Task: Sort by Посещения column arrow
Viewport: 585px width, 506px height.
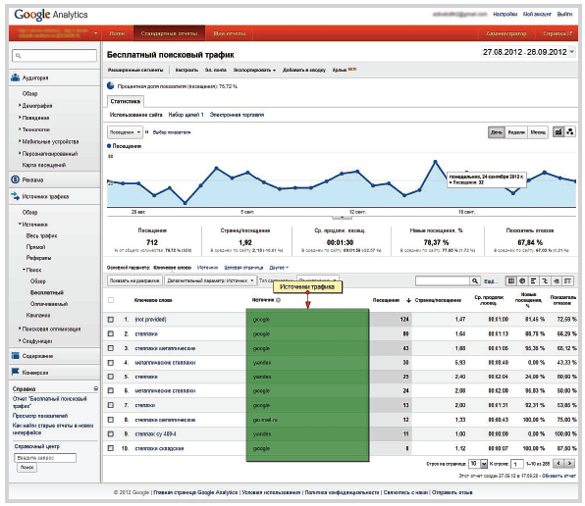Action: tap(408, 300)
